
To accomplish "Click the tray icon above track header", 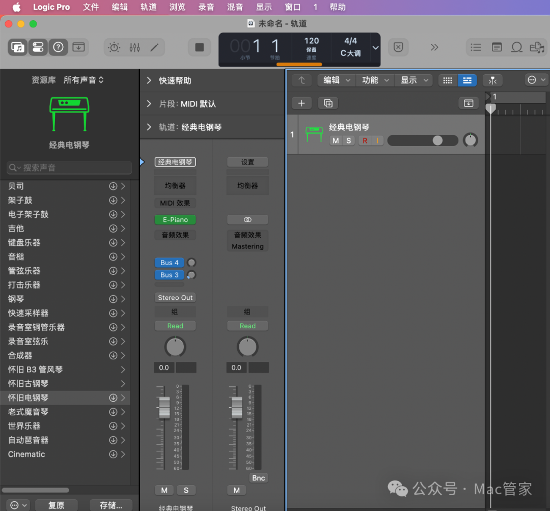I will [x=469, y=103].
